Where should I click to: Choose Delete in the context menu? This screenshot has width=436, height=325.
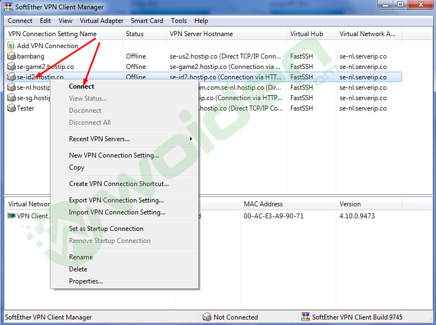pos(78,269)
